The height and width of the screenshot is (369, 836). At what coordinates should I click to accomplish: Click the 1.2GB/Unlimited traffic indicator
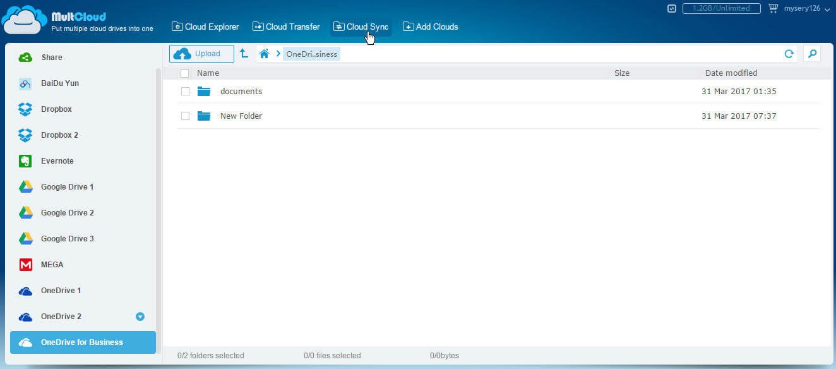(x=721, y=8)
